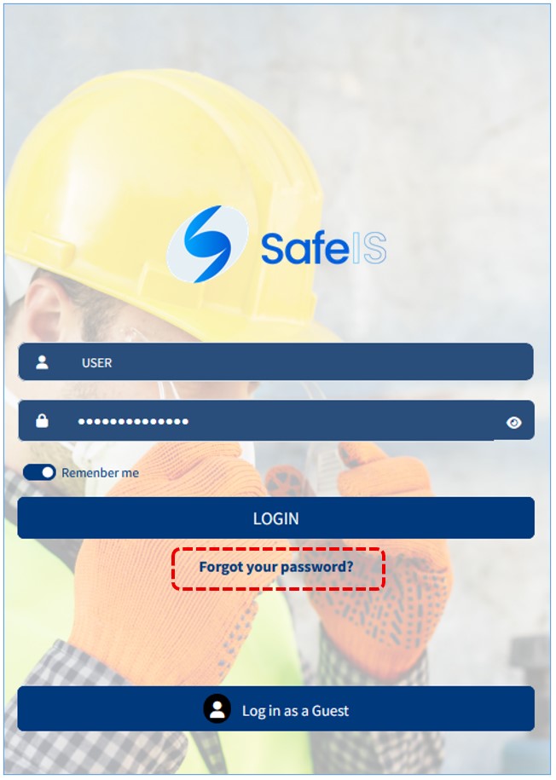Click the "USER" text in the username box
The height and width of the screenshot is (780, 556).
97,362
